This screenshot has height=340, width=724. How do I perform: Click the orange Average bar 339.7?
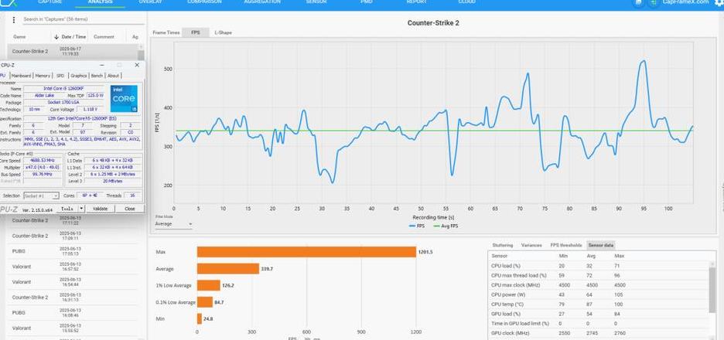click(x=228, y=268)
